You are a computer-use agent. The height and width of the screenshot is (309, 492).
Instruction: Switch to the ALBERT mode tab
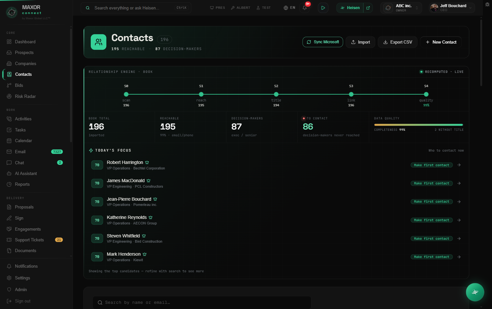point(240,8)
